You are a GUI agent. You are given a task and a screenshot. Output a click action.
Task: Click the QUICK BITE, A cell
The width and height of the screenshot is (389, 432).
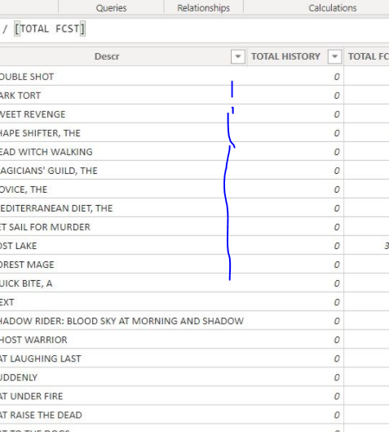coord(123,283)
